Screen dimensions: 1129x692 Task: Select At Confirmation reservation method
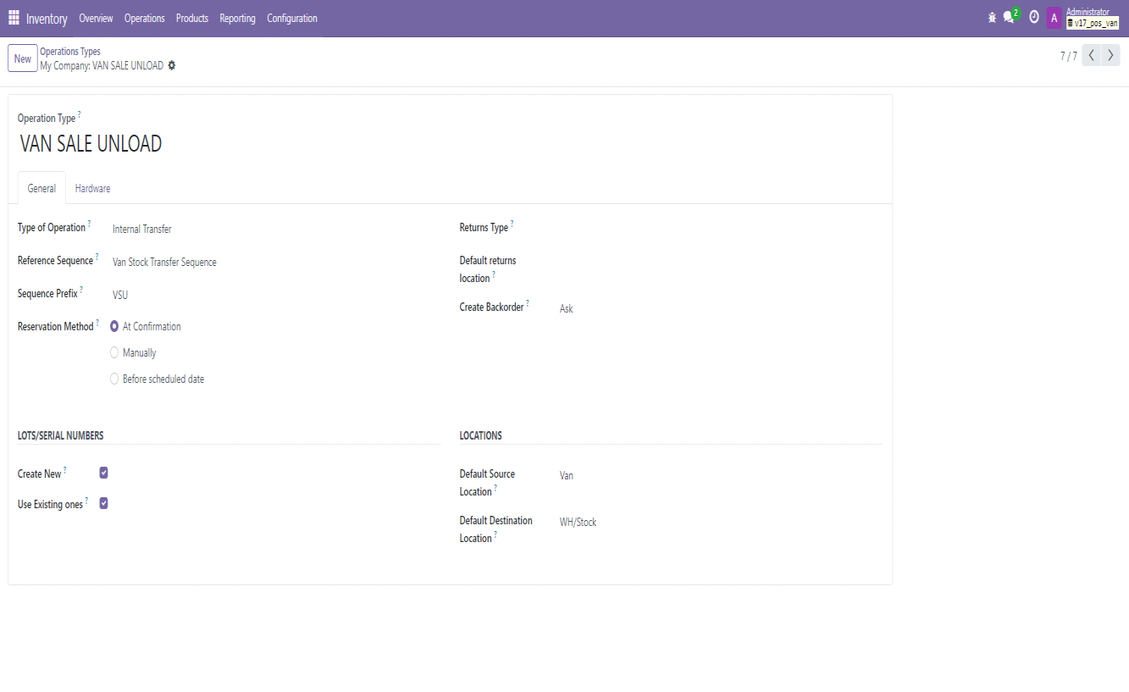(114, 326)
